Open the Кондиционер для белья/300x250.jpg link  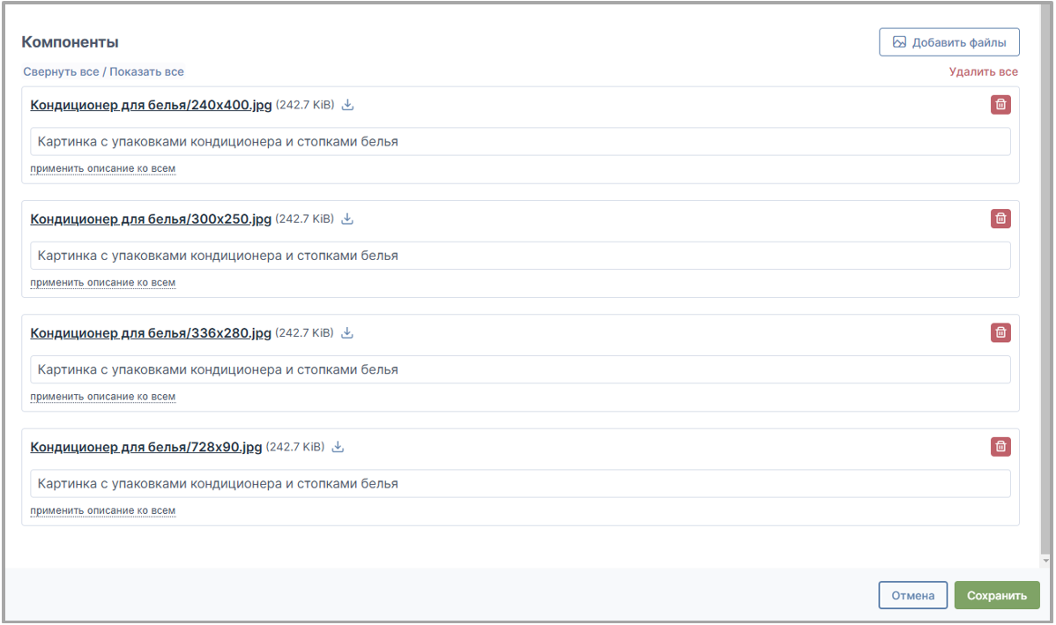[151, 219]
